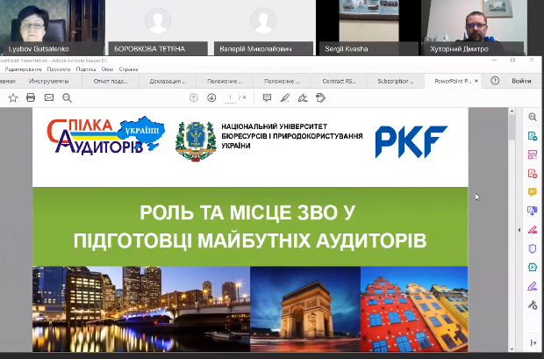Viewport: 544px width, 359px height.
Task: Open the blue Combine/Translate files tool icon
Action: coord(533,211)
